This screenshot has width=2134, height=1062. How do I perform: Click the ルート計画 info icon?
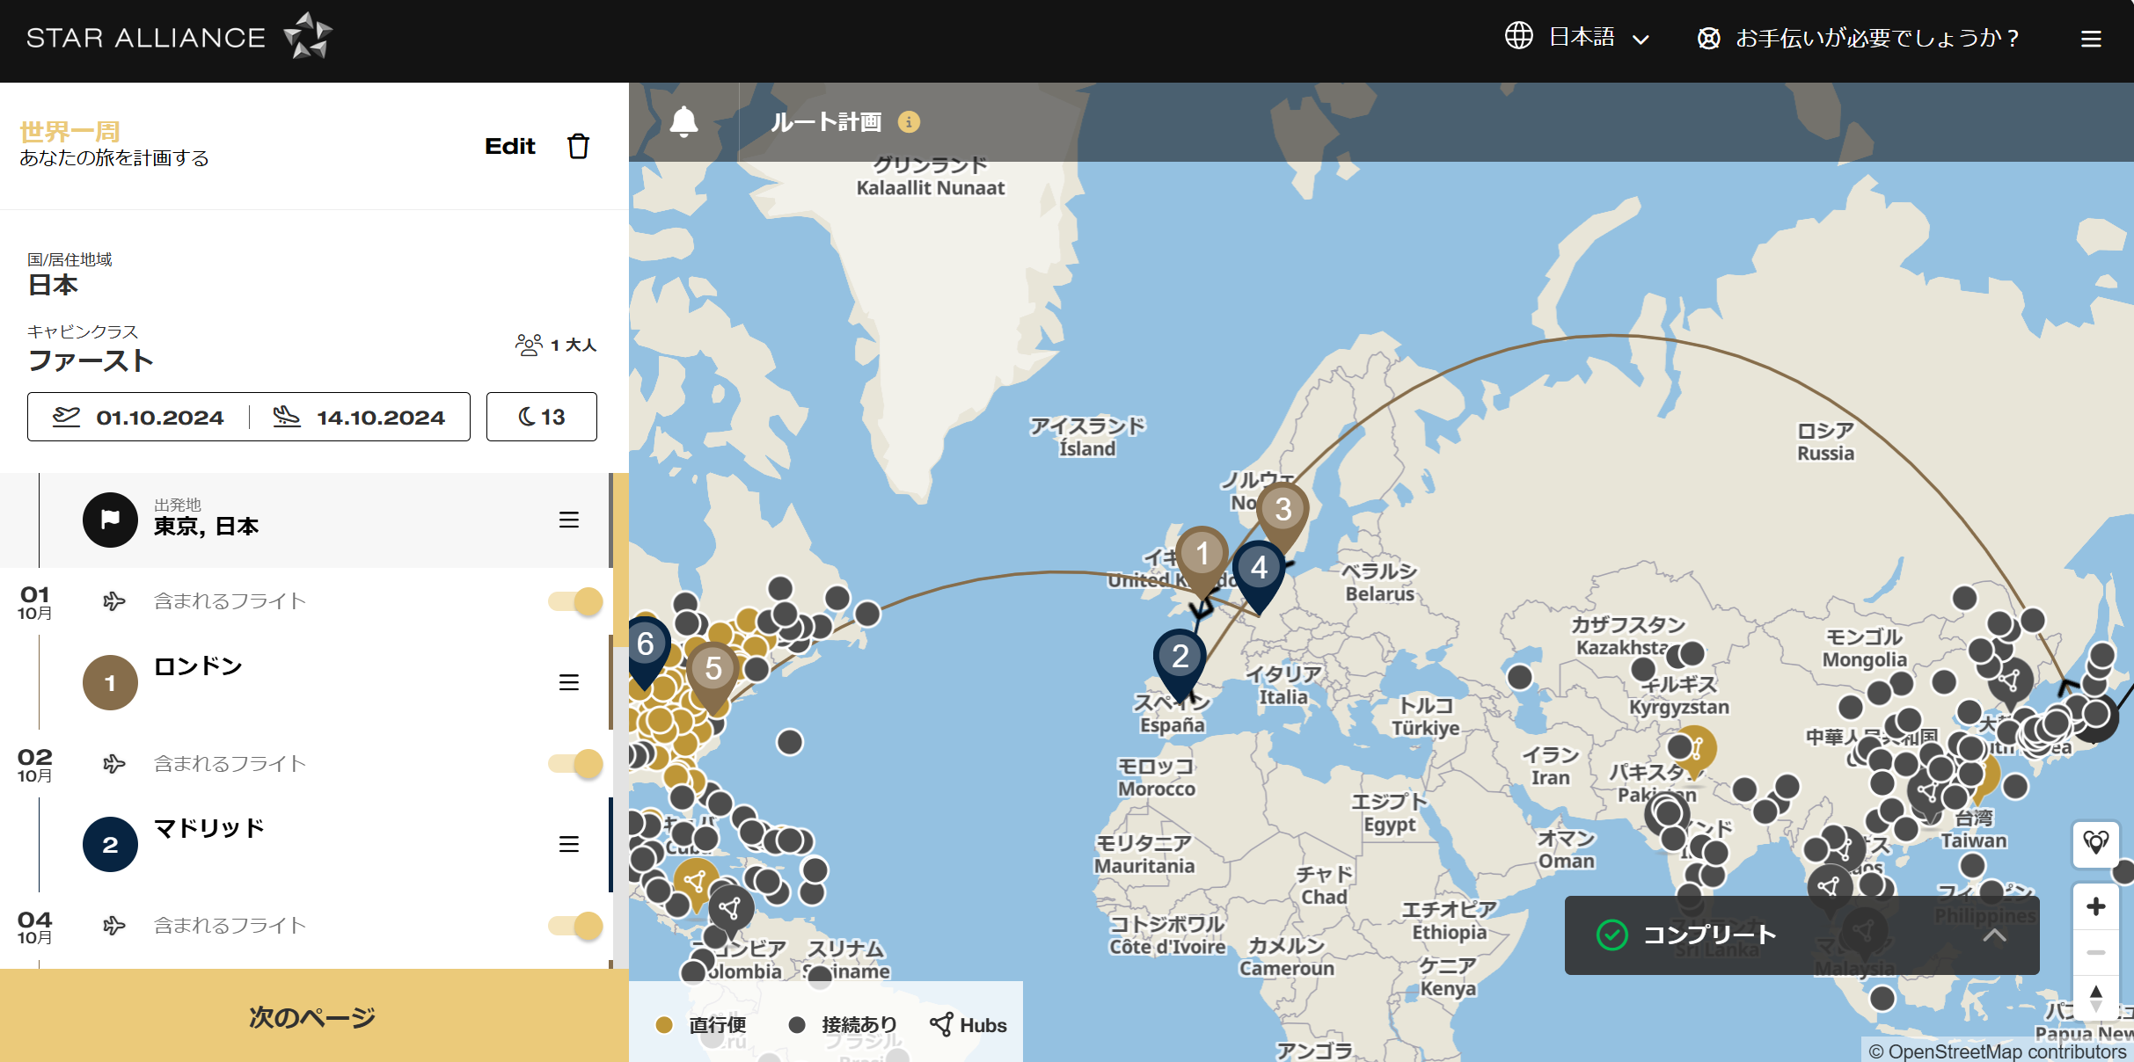point(909,122)
